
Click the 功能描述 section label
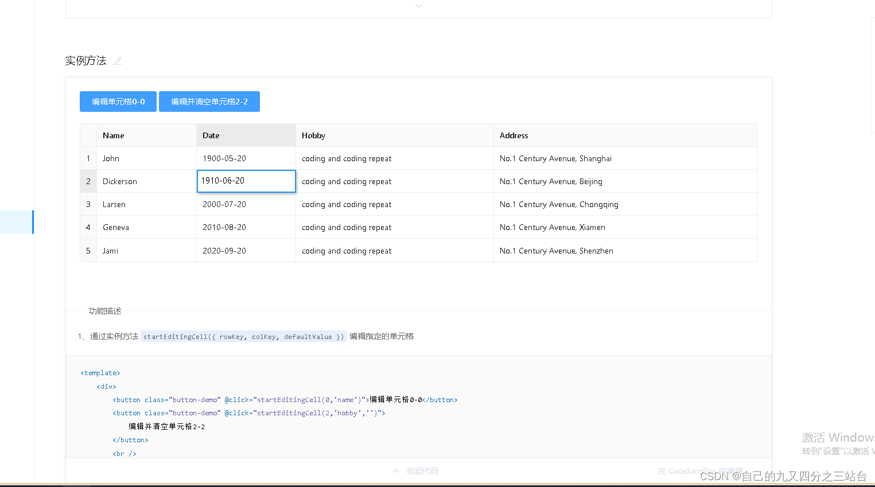(x=105, y=311)
